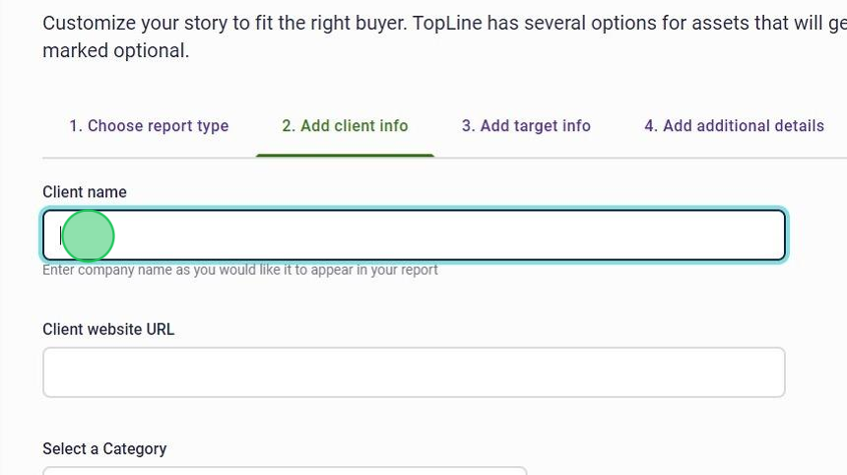This screenshot has height=475, width=847.
Task: Switch to 'Add target info' tab
Action: [526, 126]
